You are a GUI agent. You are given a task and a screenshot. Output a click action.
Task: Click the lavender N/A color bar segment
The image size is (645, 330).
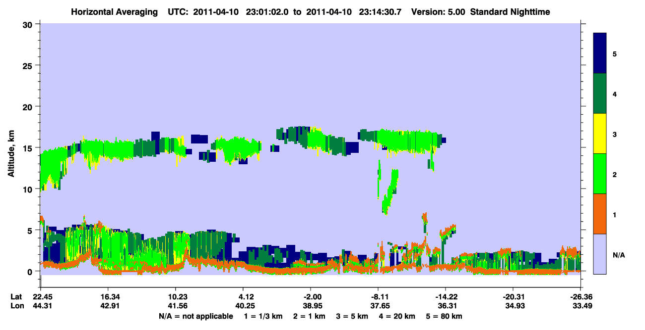point(600,254)
